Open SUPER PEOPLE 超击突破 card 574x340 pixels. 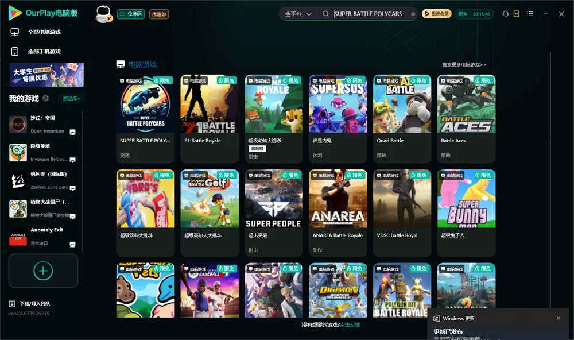274,213
